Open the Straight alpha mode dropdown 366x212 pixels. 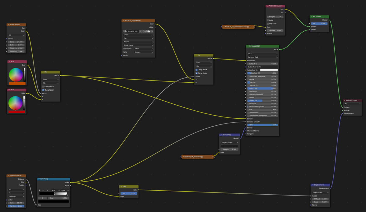[144, 52]
